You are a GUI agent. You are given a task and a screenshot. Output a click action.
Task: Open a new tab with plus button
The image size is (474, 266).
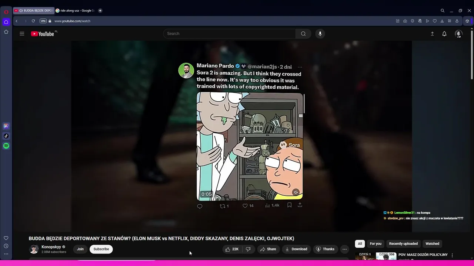pyautogui.click(x=100, y=11)
